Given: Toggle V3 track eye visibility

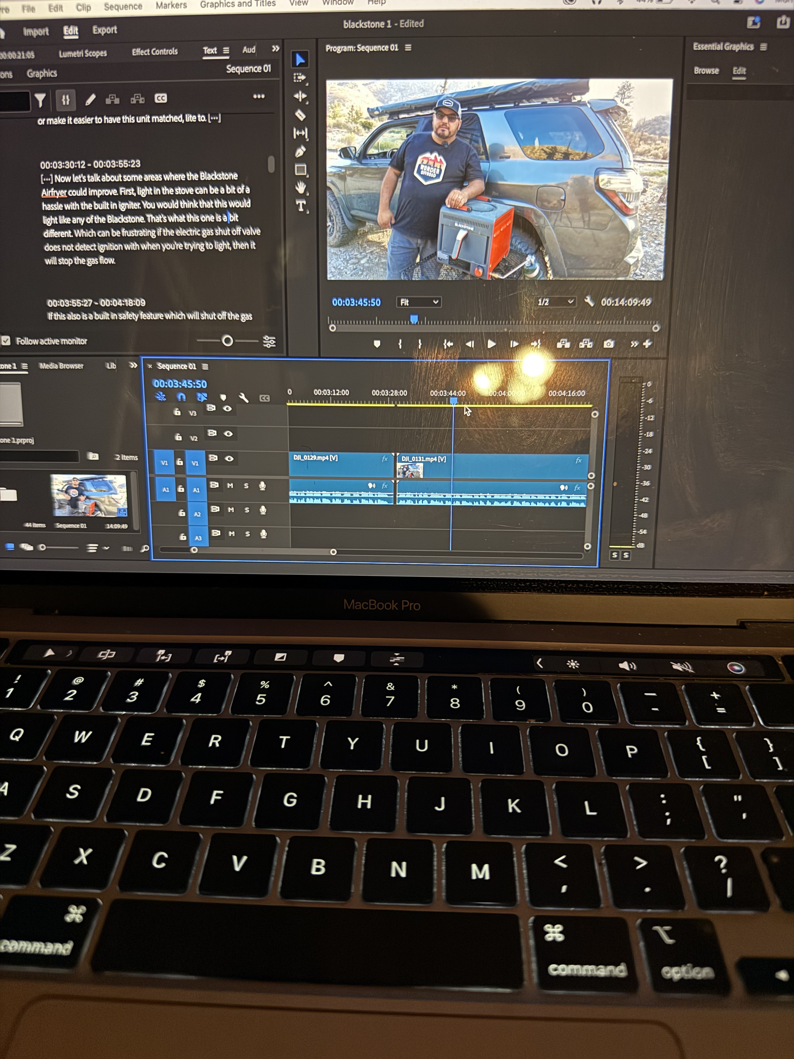Looking at the screenshot, I should [228, 409].
